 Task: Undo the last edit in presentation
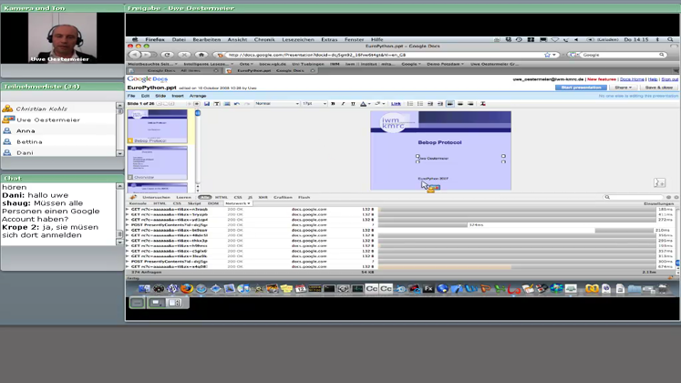(237, 104)
